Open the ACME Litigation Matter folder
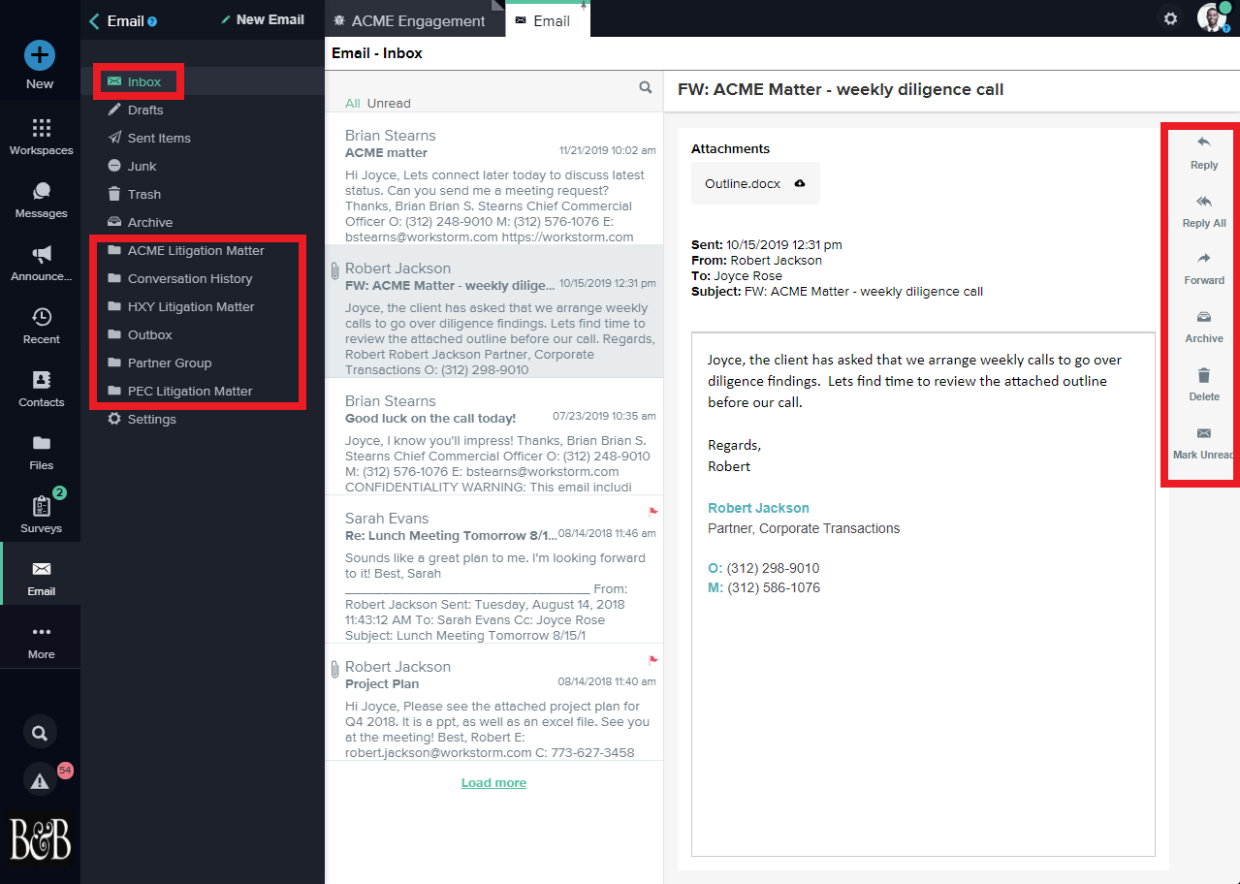Viewport: 1240px width, 884px height. [x=195, y=250]
